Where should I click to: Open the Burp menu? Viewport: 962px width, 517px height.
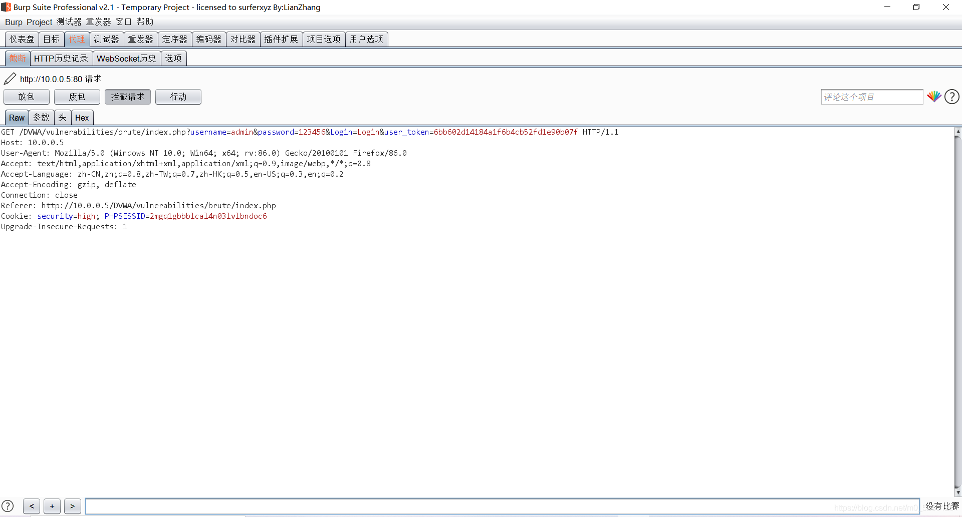14,22
